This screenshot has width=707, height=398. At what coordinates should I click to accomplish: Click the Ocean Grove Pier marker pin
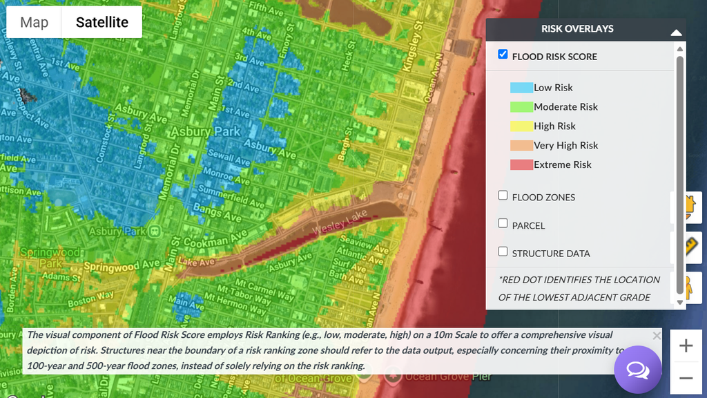click(x=393, y=375)
